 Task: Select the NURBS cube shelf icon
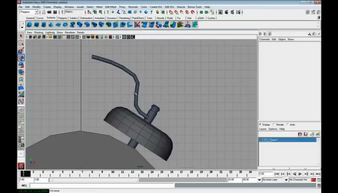37,25
